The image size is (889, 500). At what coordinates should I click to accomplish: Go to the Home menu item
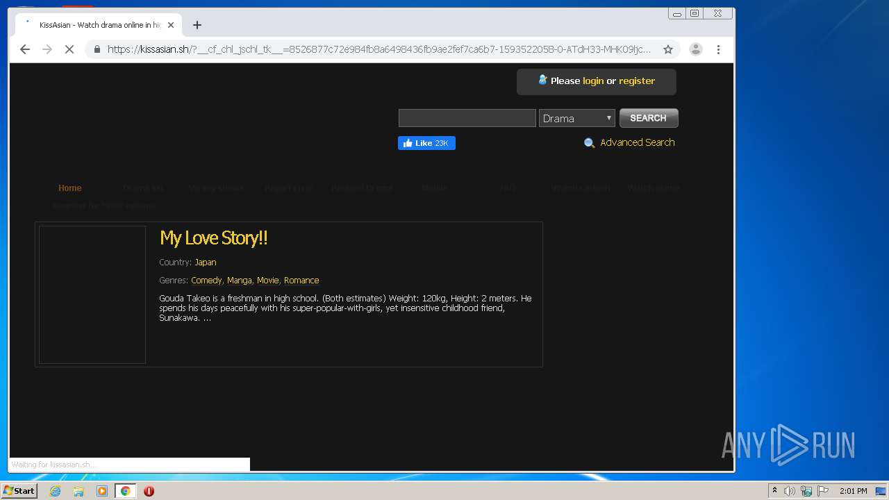(x=70, y=188)
